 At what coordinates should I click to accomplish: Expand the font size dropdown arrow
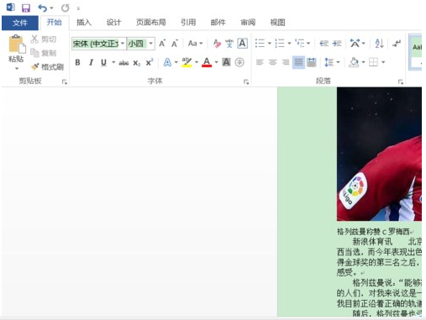pos(151,44)
